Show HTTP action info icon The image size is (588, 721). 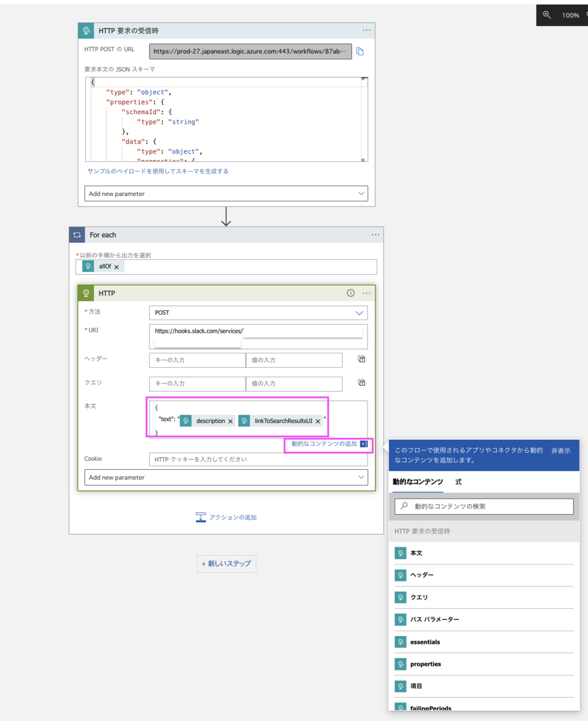point(351,293)
